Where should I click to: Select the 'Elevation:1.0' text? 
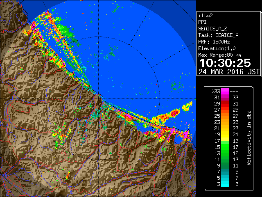[x=217, y=48]
